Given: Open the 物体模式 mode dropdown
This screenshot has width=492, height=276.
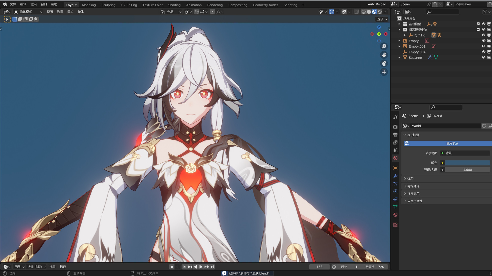Looking at the screenshot, I should [28, 12].
